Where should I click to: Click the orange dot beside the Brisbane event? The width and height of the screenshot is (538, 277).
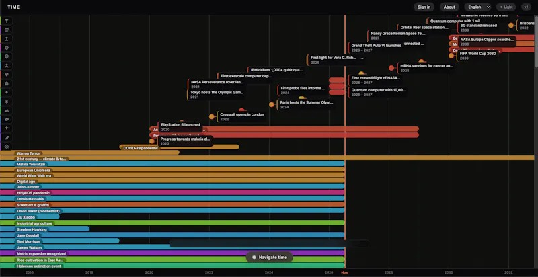pyautogui.click(x=511, y=25)
